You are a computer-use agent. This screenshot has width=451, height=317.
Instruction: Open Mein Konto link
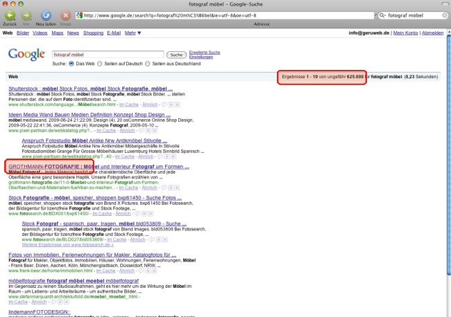[x=406, y=33]
